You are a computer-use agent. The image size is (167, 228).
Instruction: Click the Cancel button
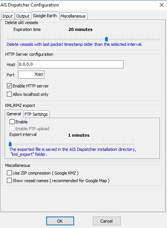[107, 221]
